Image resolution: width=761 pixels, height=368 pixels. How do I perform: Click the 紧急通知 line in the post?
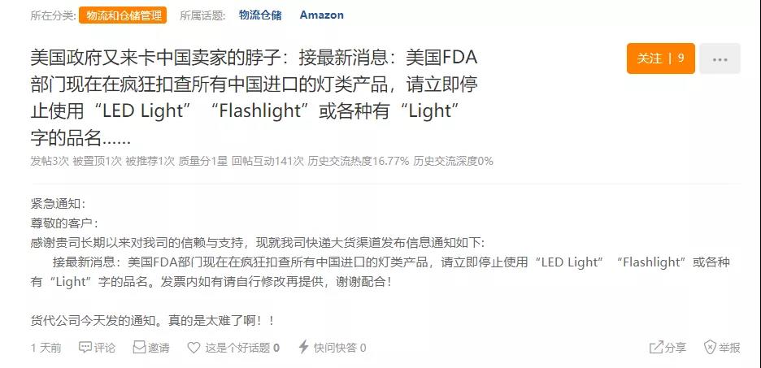[x=57, y=203]
